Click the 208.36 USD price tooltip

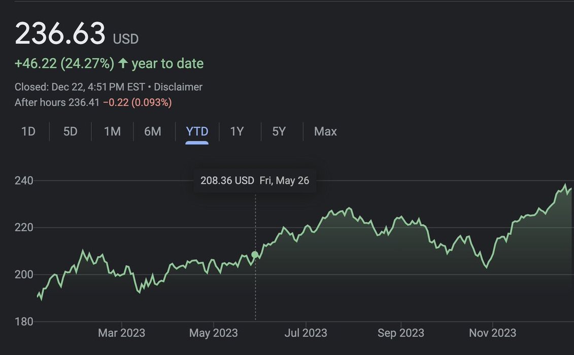[227, 181]
